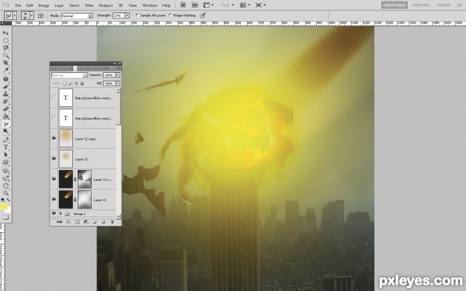Screen dimensions: 466x291
Task: Switch to the Essentials workspace
Action: [394, 5]
